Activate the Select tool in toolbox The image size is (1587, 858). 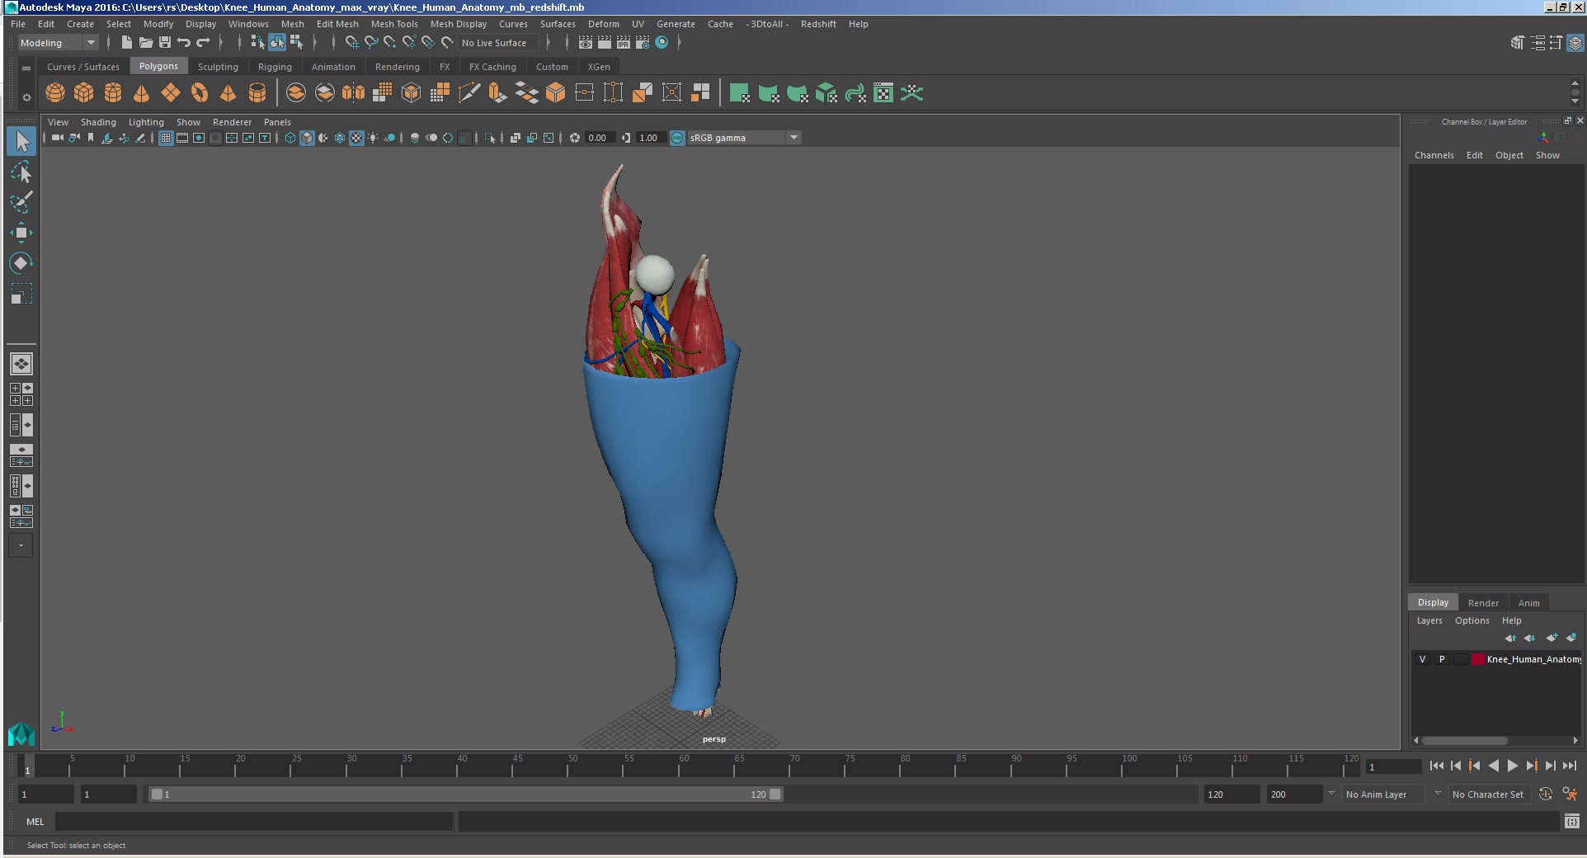tap(21, 142)
